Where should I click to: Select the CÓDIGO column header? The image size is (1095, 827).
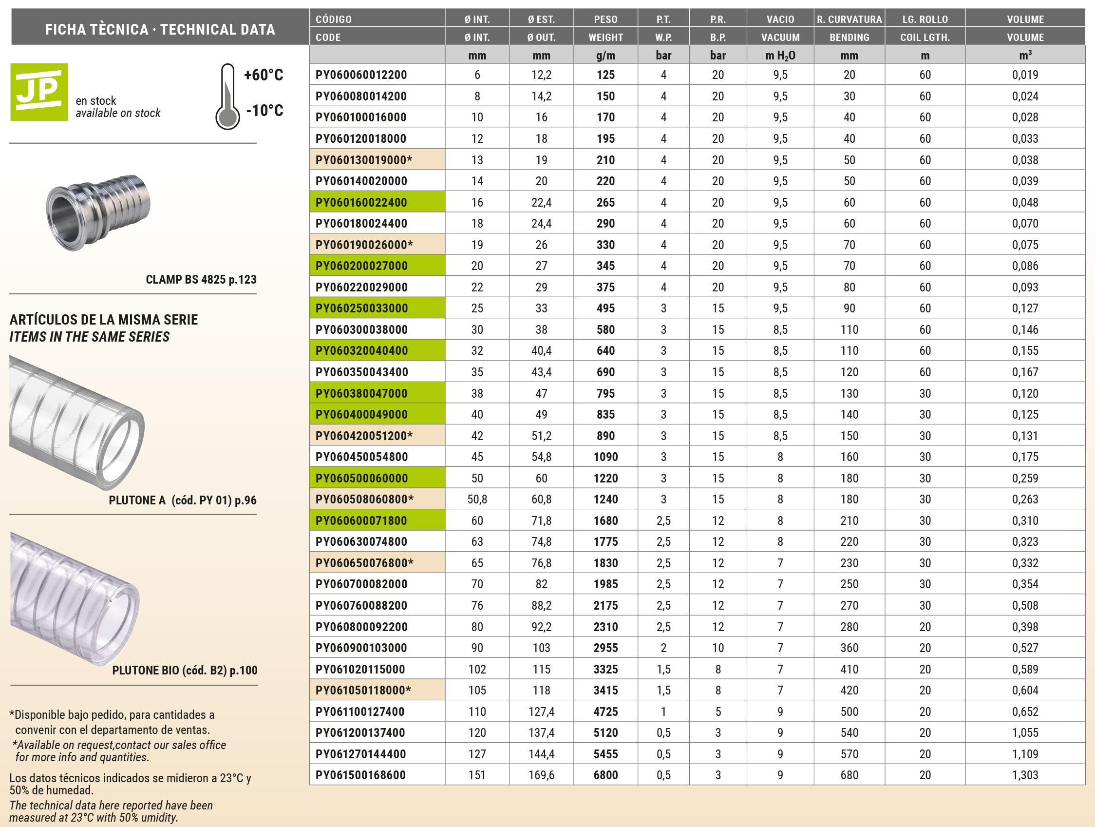(x=334, y=19)
